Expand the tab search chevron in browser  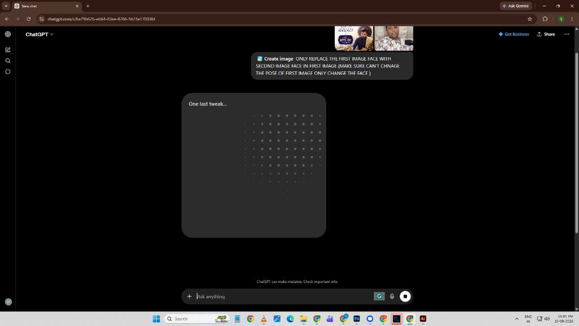point(6,6)
